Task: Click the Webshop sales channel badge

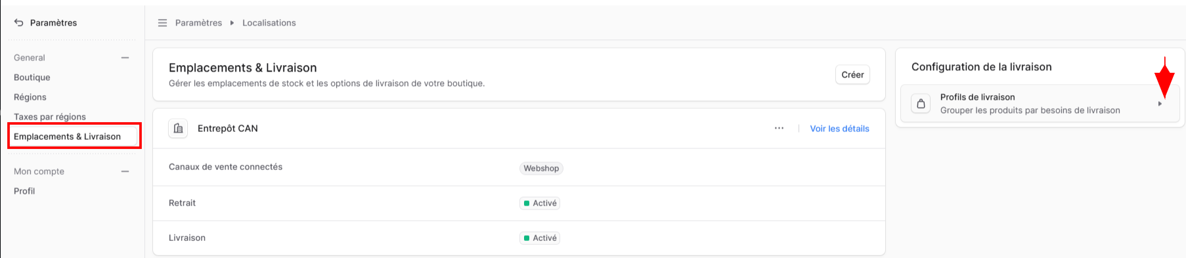Action: click(541, 168)
